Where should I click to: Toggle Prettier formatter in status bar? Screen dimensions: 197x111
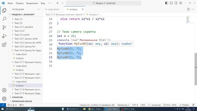tap(184, 105)
